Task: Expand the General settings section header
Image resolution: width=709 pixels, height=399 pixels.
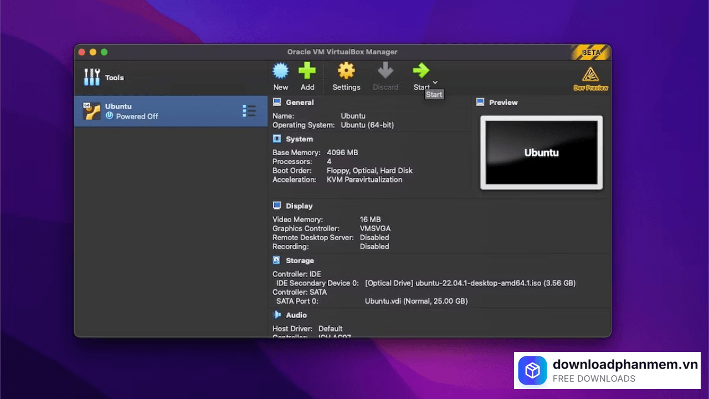Action: (300, 102)
